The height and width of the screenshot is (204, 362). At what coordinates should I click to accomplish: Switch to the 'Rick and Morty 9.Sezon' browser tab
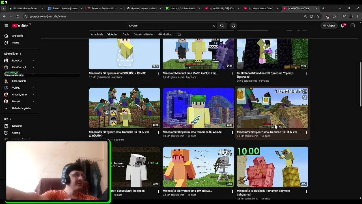(x=26, y=8)
